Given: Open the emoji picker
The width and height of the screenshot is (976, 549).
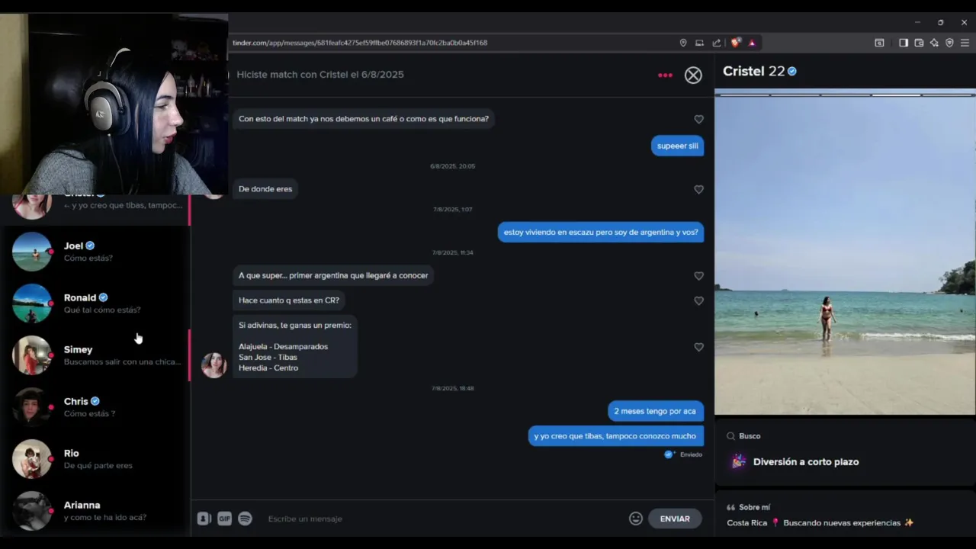Looking at the screenshot, I should pos(636,518).
